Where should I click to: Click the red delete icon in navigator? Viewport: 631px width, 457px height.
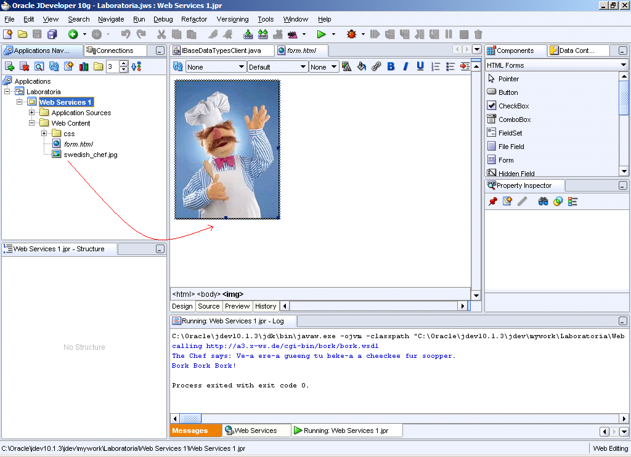click(x=24, y=67)
